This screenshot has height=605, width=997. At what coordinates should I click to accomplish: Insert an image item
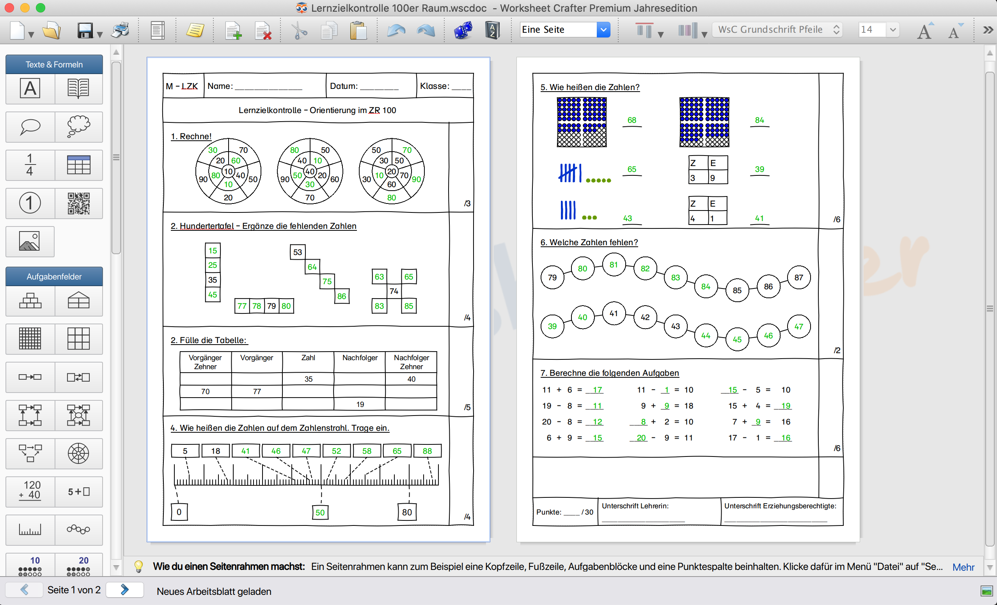coord(30,241)
